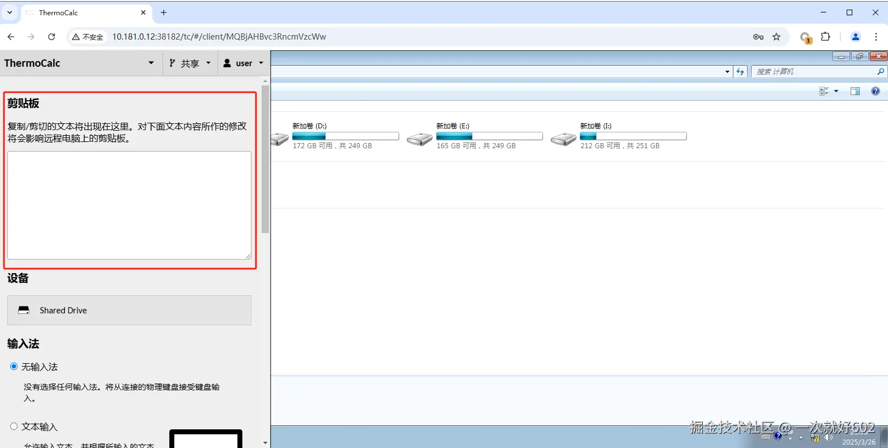Open Explorer help

pos(876,91)
